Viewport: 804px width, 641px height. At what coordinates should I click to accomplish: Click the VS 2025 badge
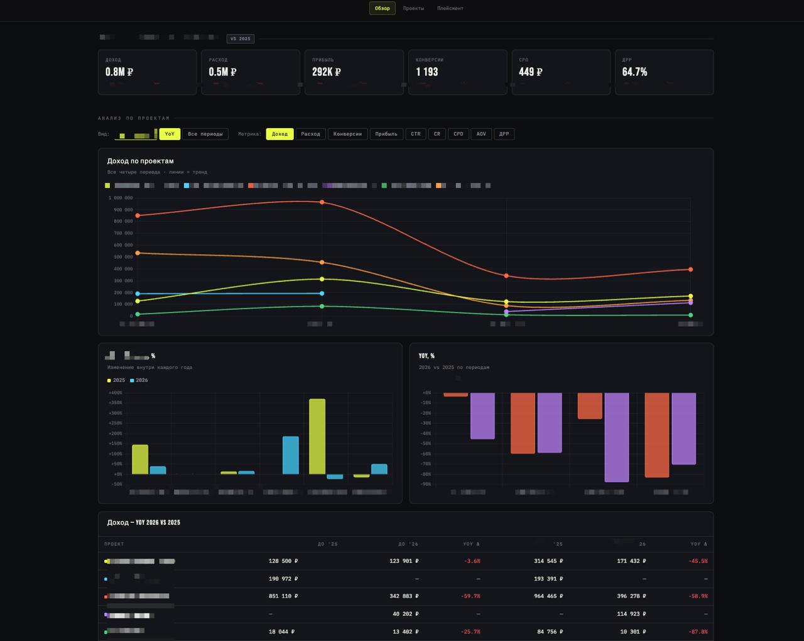click(x=241, y=39)
